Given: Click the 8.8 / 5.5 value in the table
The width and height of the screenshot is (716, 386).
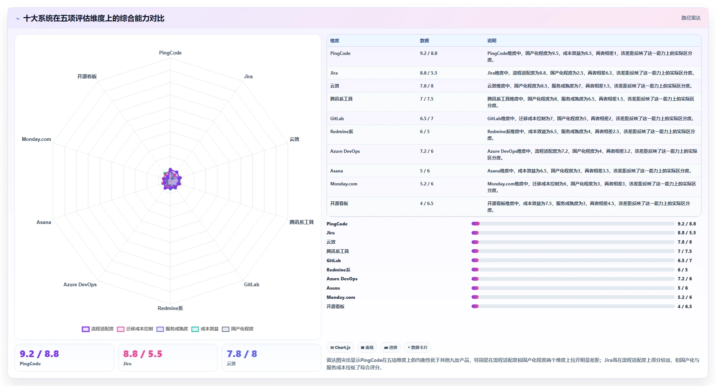Looking at the screenshot, I should click(429, 73).
